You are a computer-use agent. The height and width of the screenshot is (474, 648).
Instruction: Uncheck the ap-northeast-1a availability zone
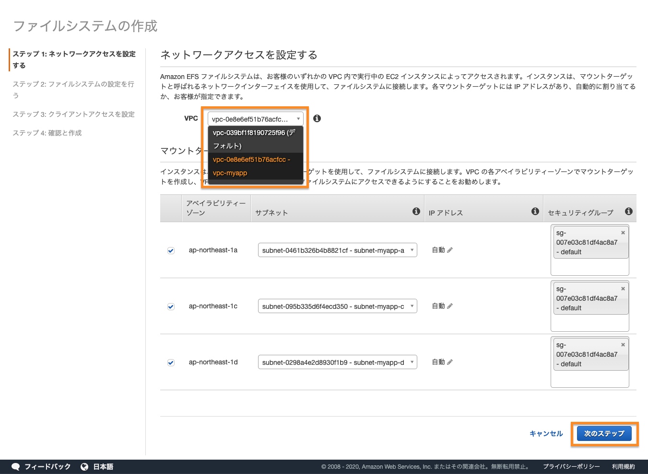point(171,250)
